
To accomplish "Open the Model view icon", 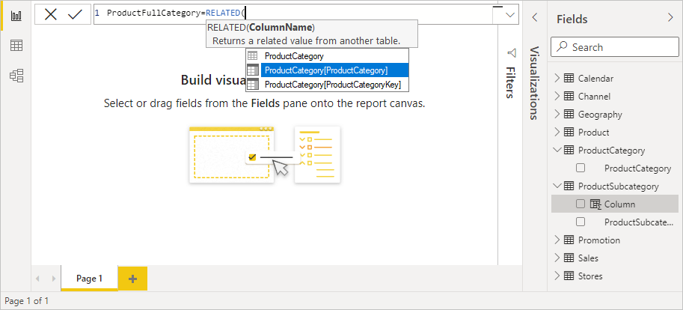I will [x=16, y=75].
